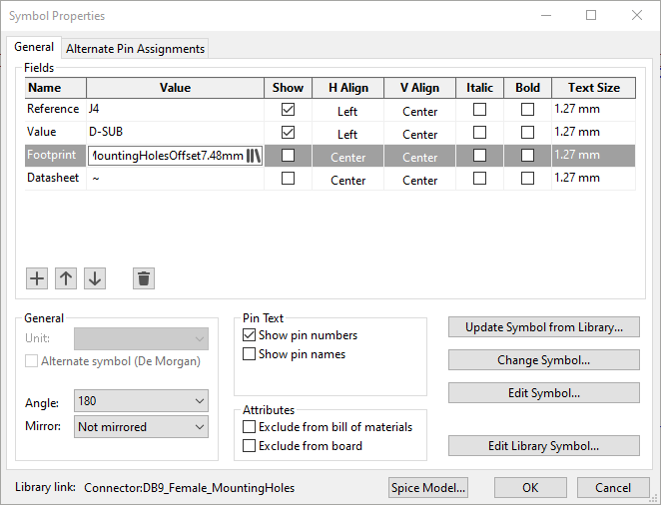Toggle Show checkbox for Reference row
Screen dimensions: 661x505
[289, 109]
